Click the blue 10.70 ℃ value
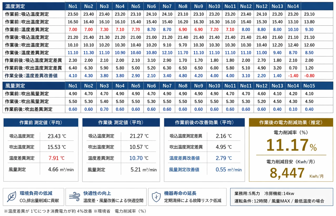336x216 pixels. tap(139, 158)
